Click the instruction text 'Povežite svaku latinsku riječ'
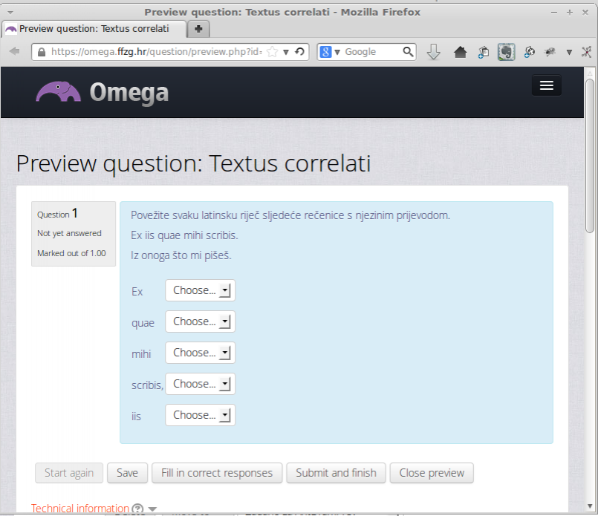 pyautogui.click(x=195, y=215)
